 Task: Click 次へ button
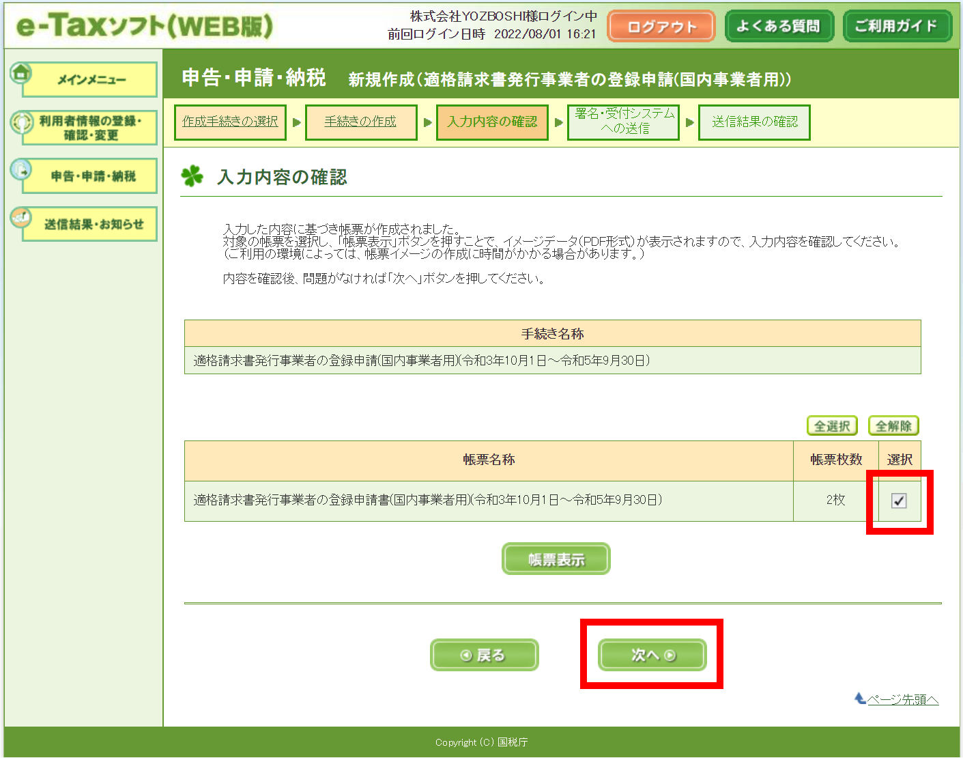(x=652, y=655)
